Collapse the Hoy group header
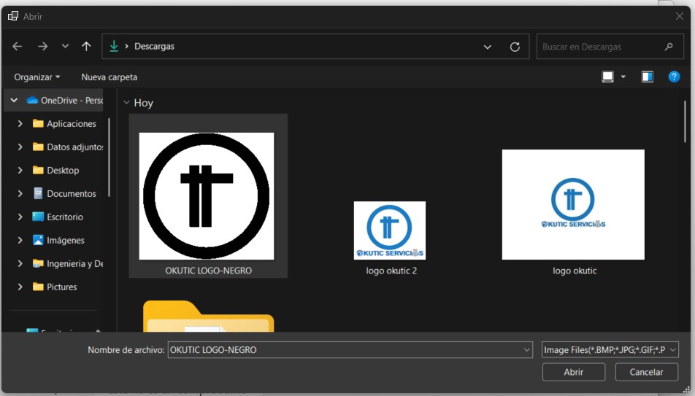 127,103
